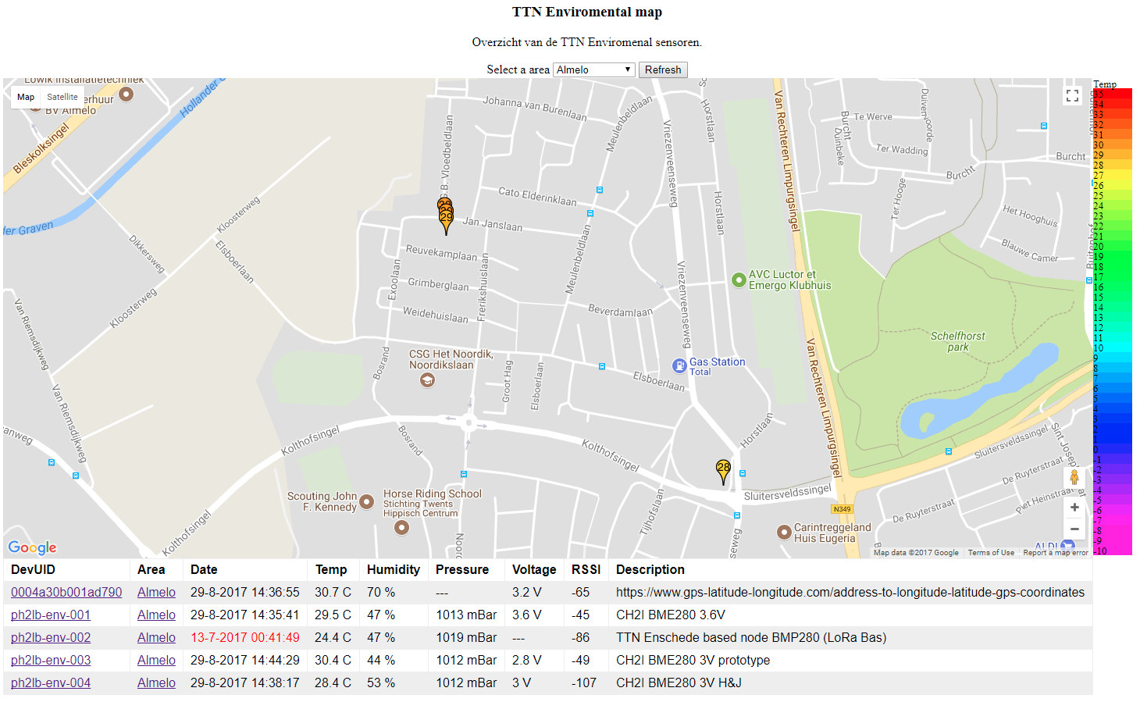Click the temperature marker labeled 28
This screenshot has width=1140, height=702.
pos(724,471)
